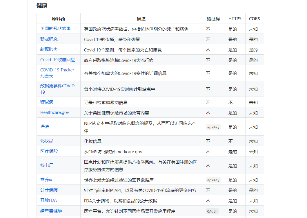Click description 从CMS访问数据-medicare.gov

pos(113,152)
